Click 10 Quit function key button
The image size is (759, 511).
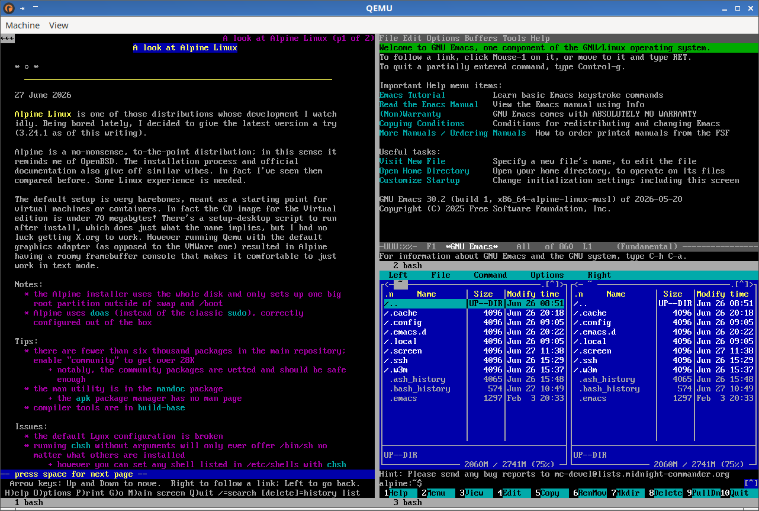click(739, 493)
